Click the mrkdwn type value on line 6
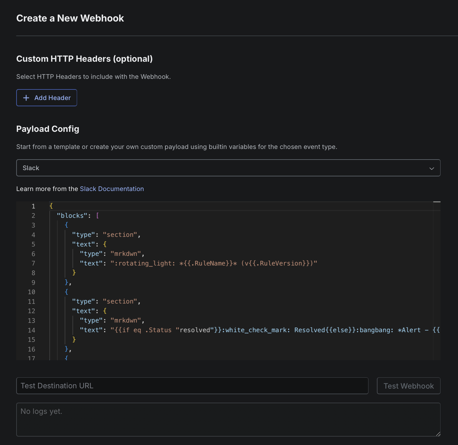The height and width of the screenshot is (445, 458). coord(126,254)
